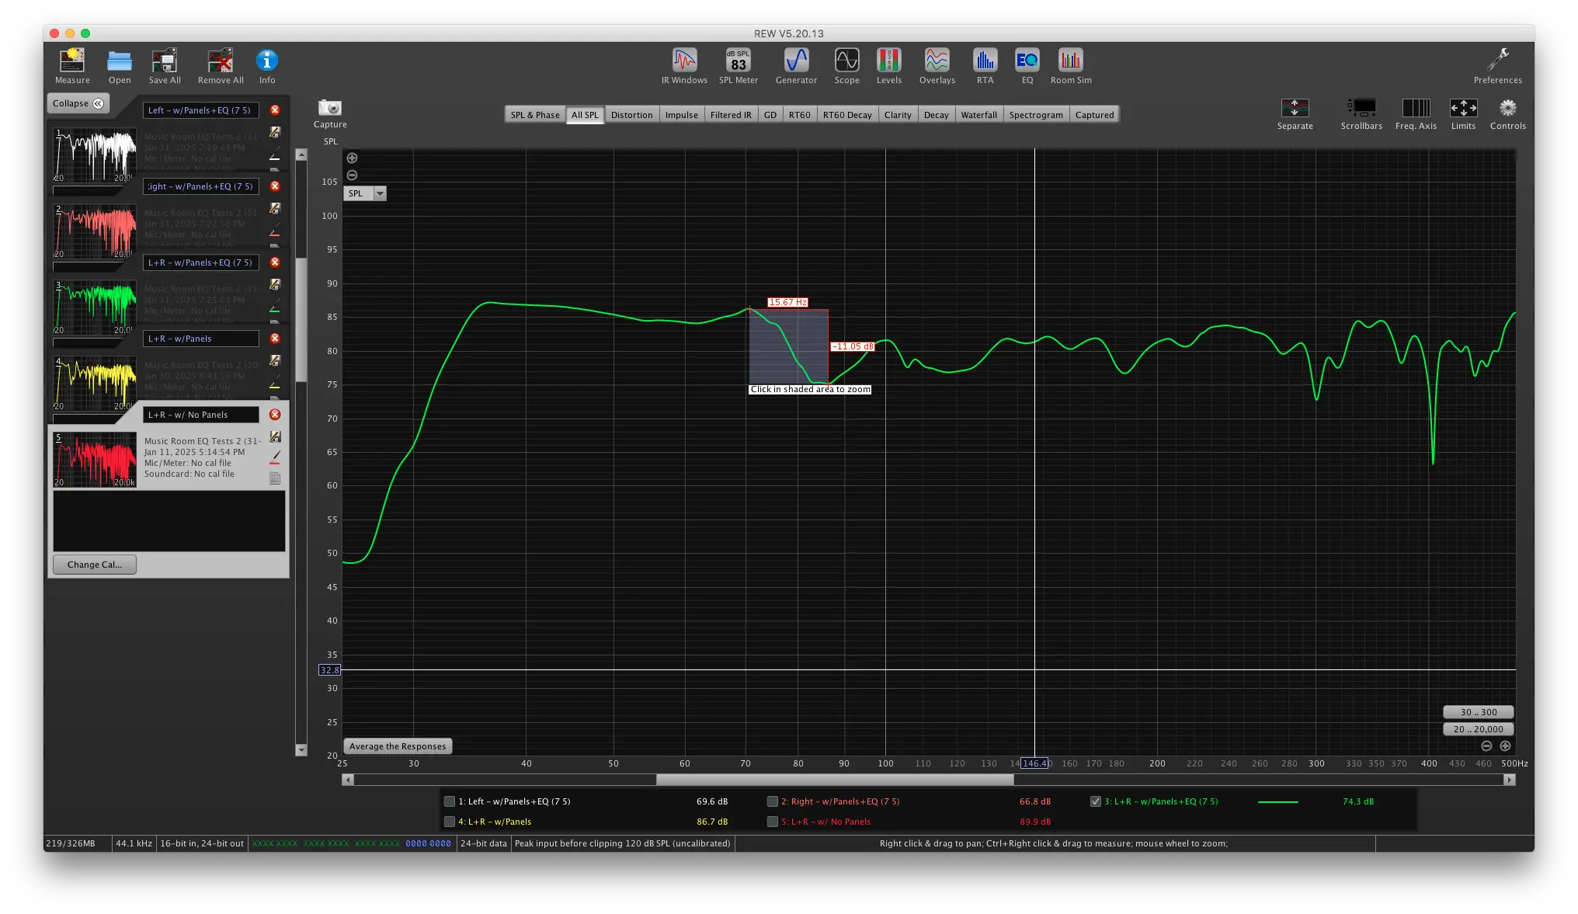The image size is (1578, 914).
Task: Switch to the Waterfall tab
Action: pyautogui.click(x=978, y=115)
